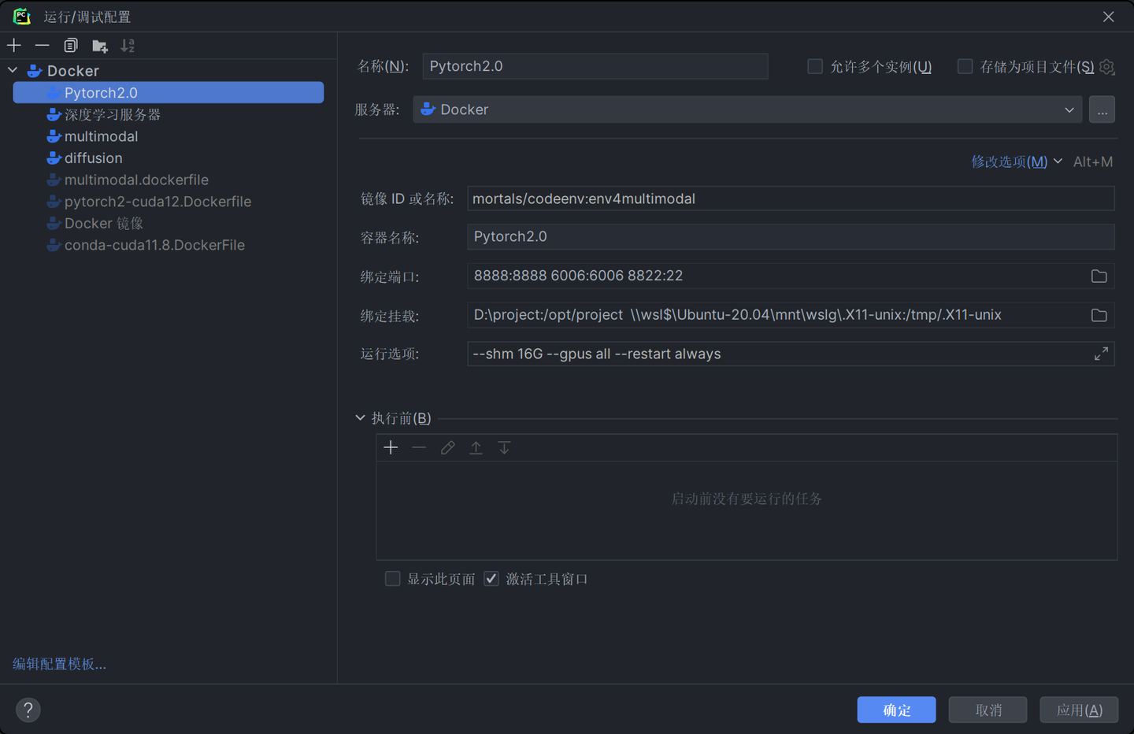This screenshot has height=734, width=1134.
Task: Open the 服务器 Docker server dropdown
Action: [747, 109]
